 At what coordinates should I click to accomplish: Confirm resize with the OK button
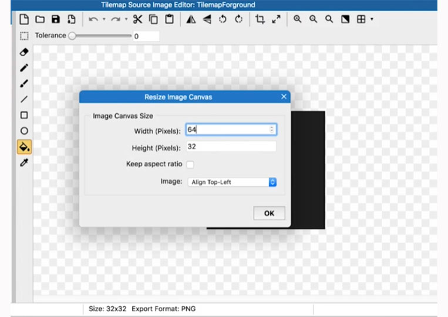(269, 213)
